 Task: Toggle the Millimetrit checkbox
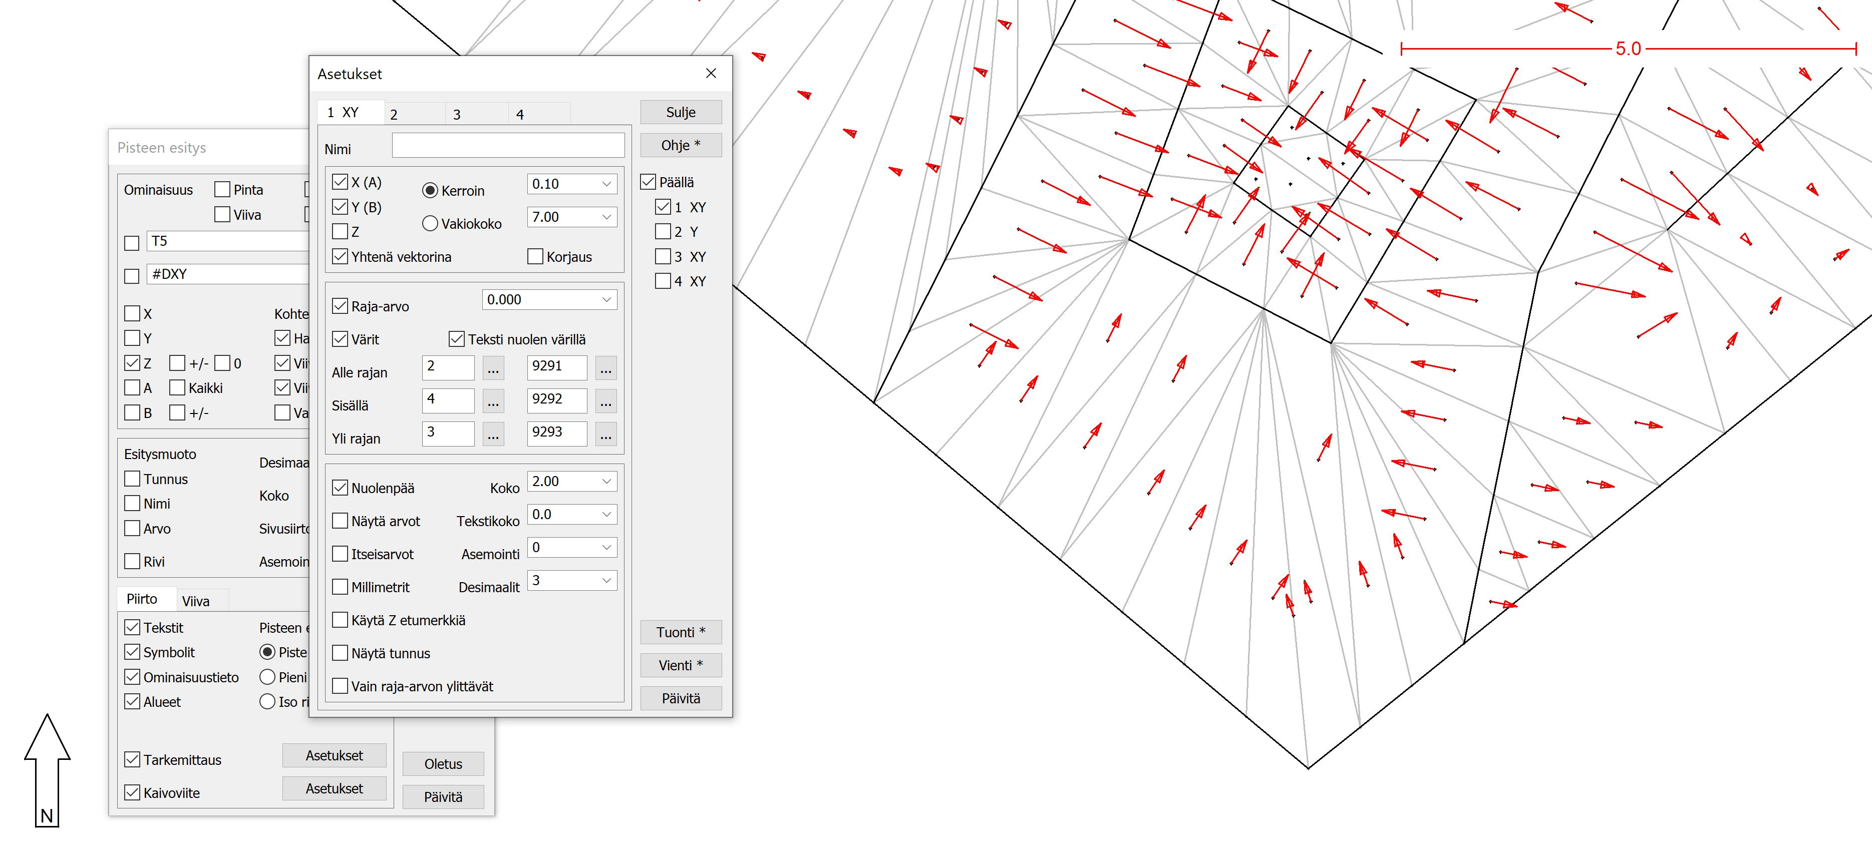[x=340, y=587]
